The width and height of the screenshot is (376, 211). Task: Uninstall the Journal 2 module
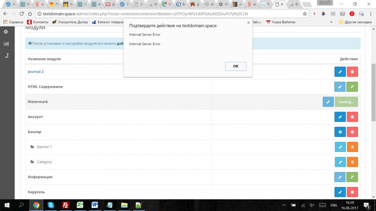352,72
